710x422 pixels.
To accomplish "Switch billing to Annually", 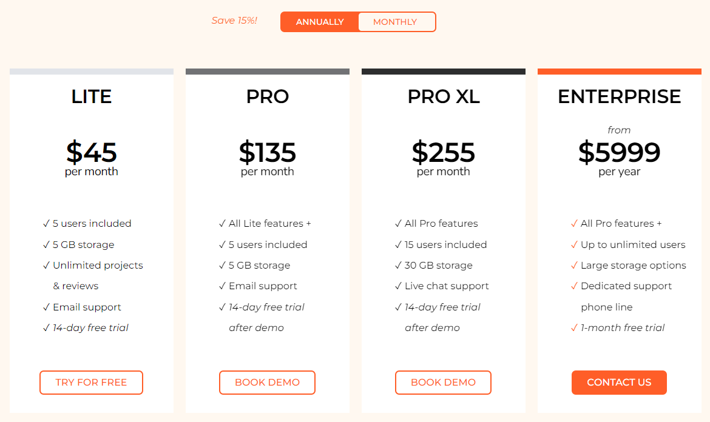I will [320, 22].
